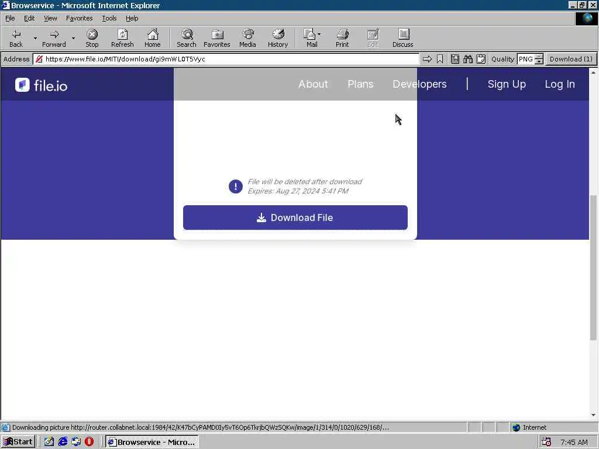
Task: Open the Favorites toolbar pane
Action: pos(217,38)
